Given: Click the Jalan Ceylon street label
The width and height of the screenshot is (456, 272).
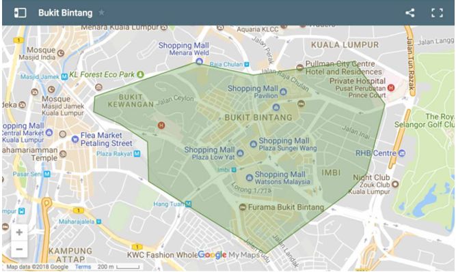Looking at the screenshot, I should tap(175, 100).
